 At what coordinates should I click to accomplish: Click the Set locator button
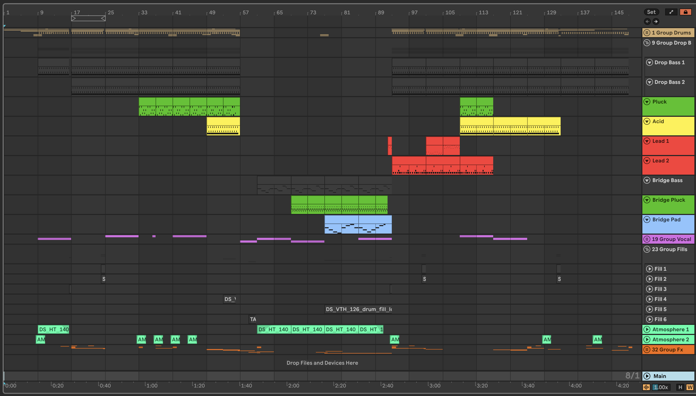(x=651, y=12)
